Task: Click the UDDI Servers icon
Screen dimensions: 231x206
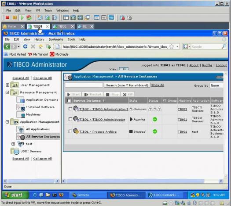Action: point(15,151)
